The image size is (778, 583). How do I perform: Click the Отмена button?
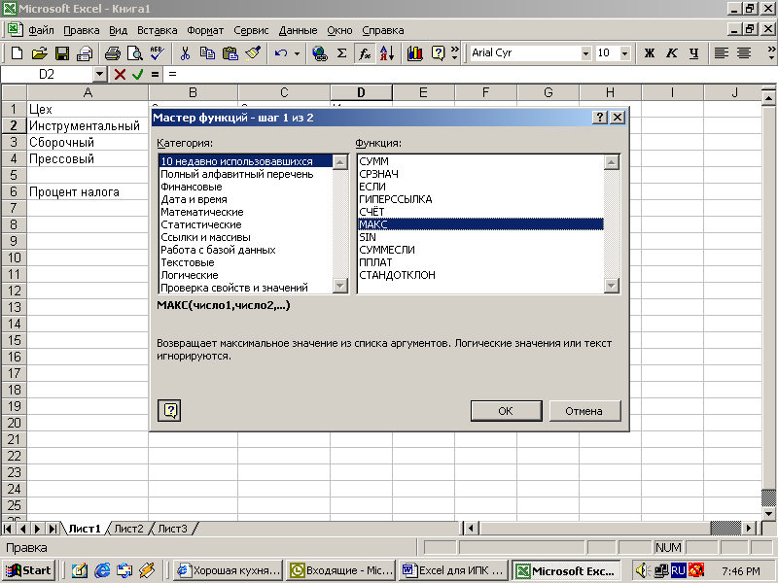pos(584,411)
